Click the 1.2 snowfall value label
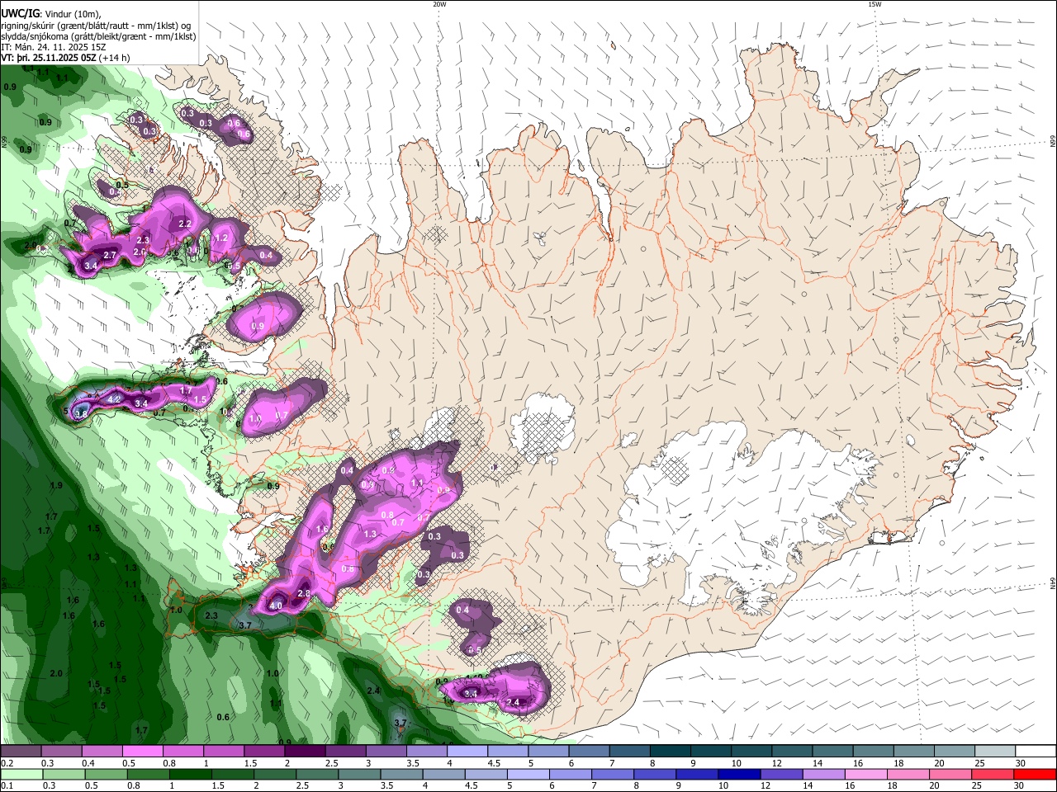Viewport: 1057px width, 792px height. [x=221, y=238]
